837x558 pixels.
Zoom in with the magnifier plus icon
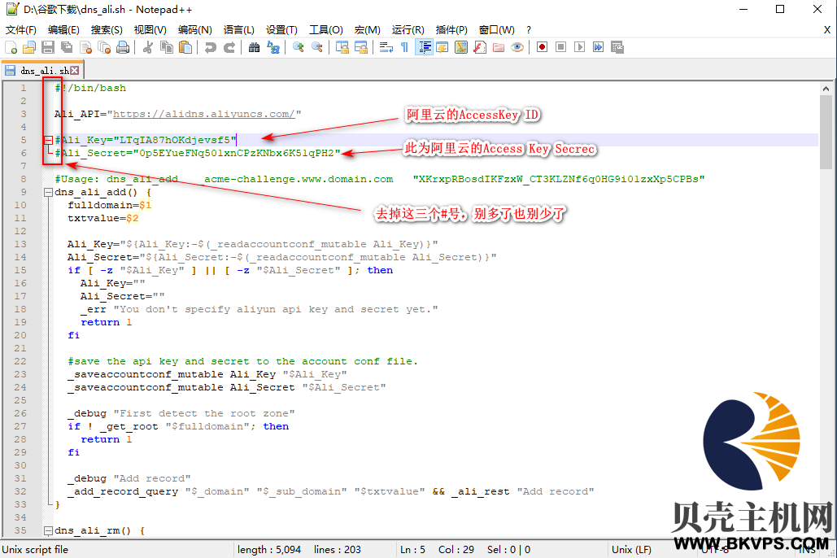pos(299,47)
